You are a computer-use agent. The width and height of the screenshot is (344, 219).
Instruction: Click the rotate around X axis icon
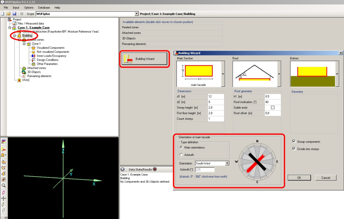[3, 162]
